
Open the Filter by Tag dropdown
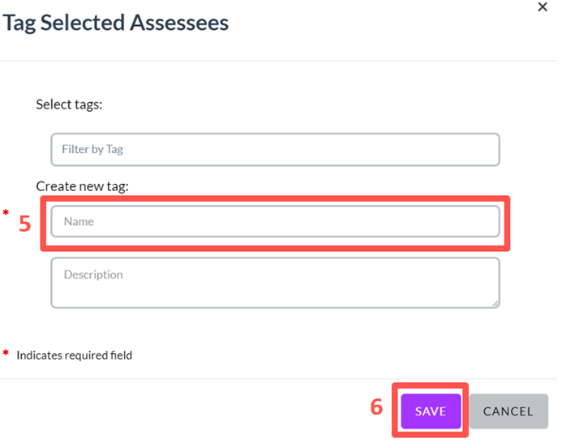[x=275, y=149]
